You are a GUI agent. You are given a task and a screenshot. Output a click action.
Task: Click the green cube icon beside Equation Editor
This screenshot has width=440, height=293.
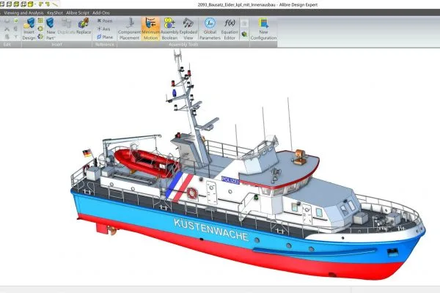244,34
